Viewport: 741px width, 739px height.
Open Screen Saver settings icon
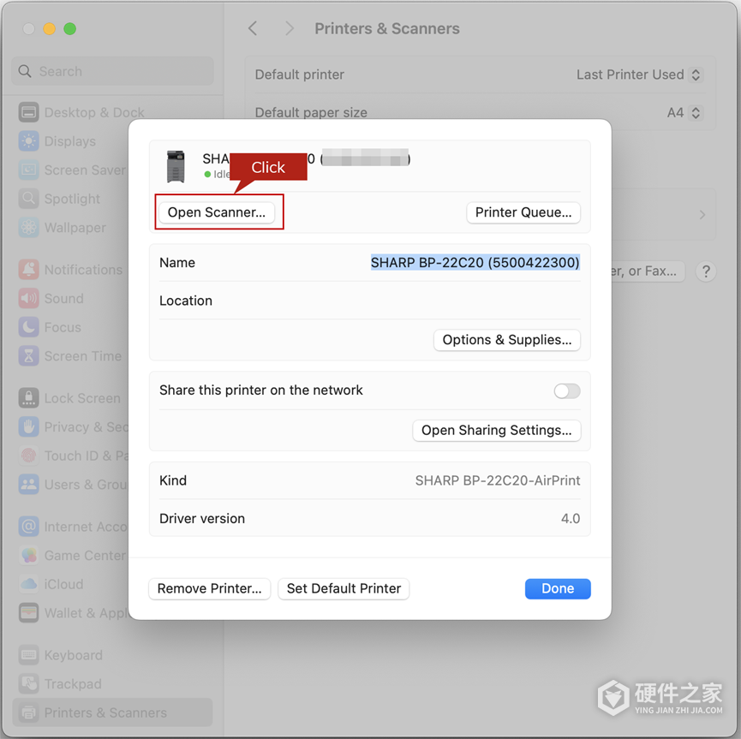pyautogui.click(x=29, y=170)
